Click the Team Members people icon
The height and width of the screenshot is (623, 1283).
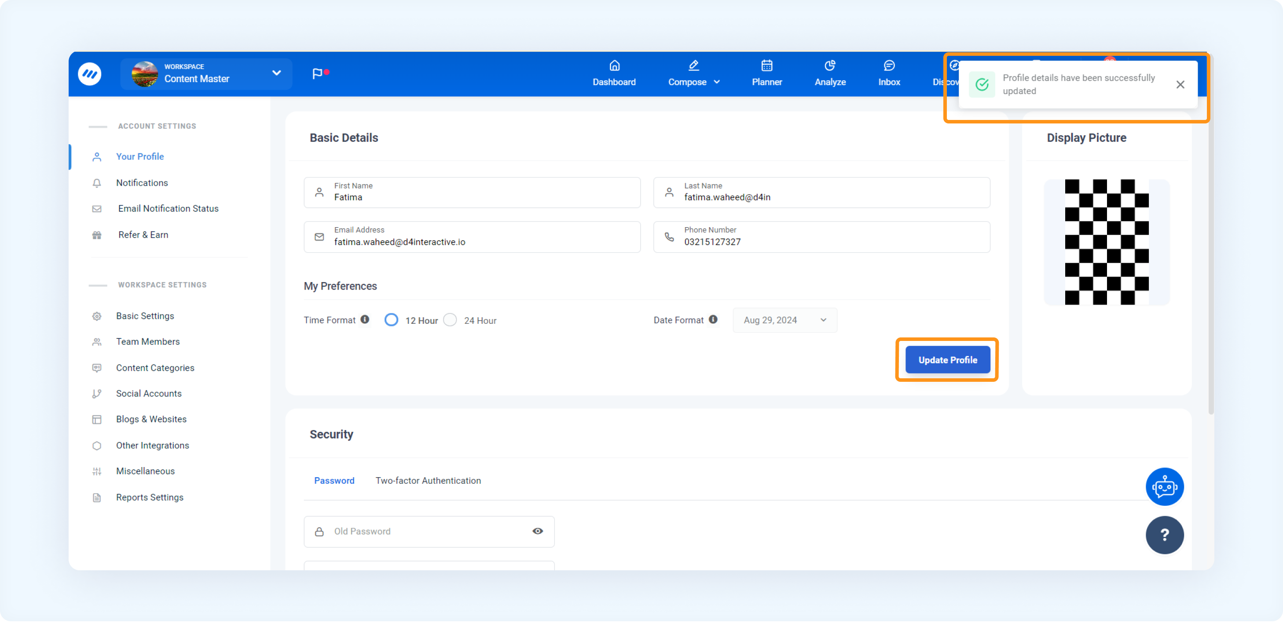tap(97, 342)
